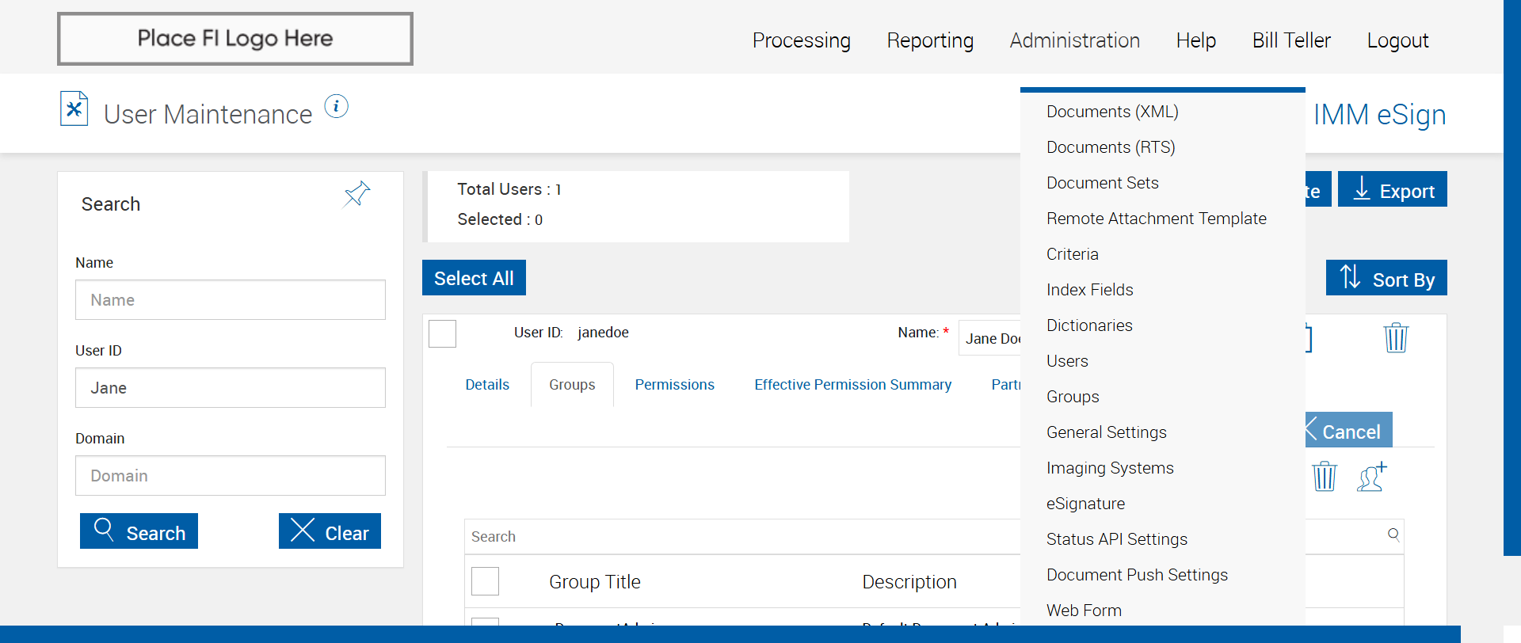This screenshot has width=1521, height=643.
Task: Check the janedoe user checkbox
Action: (x=442, y=333)
